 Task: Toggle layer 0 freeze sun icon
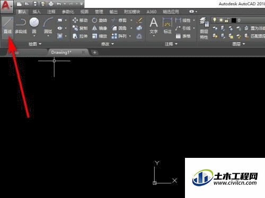(x=221, y=20)
